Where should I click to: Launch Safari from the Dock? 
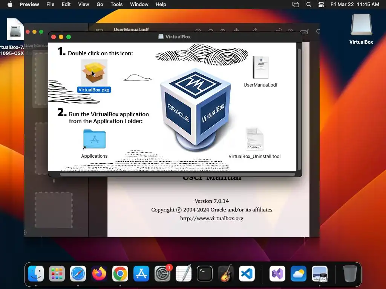[x=78, y=274]
